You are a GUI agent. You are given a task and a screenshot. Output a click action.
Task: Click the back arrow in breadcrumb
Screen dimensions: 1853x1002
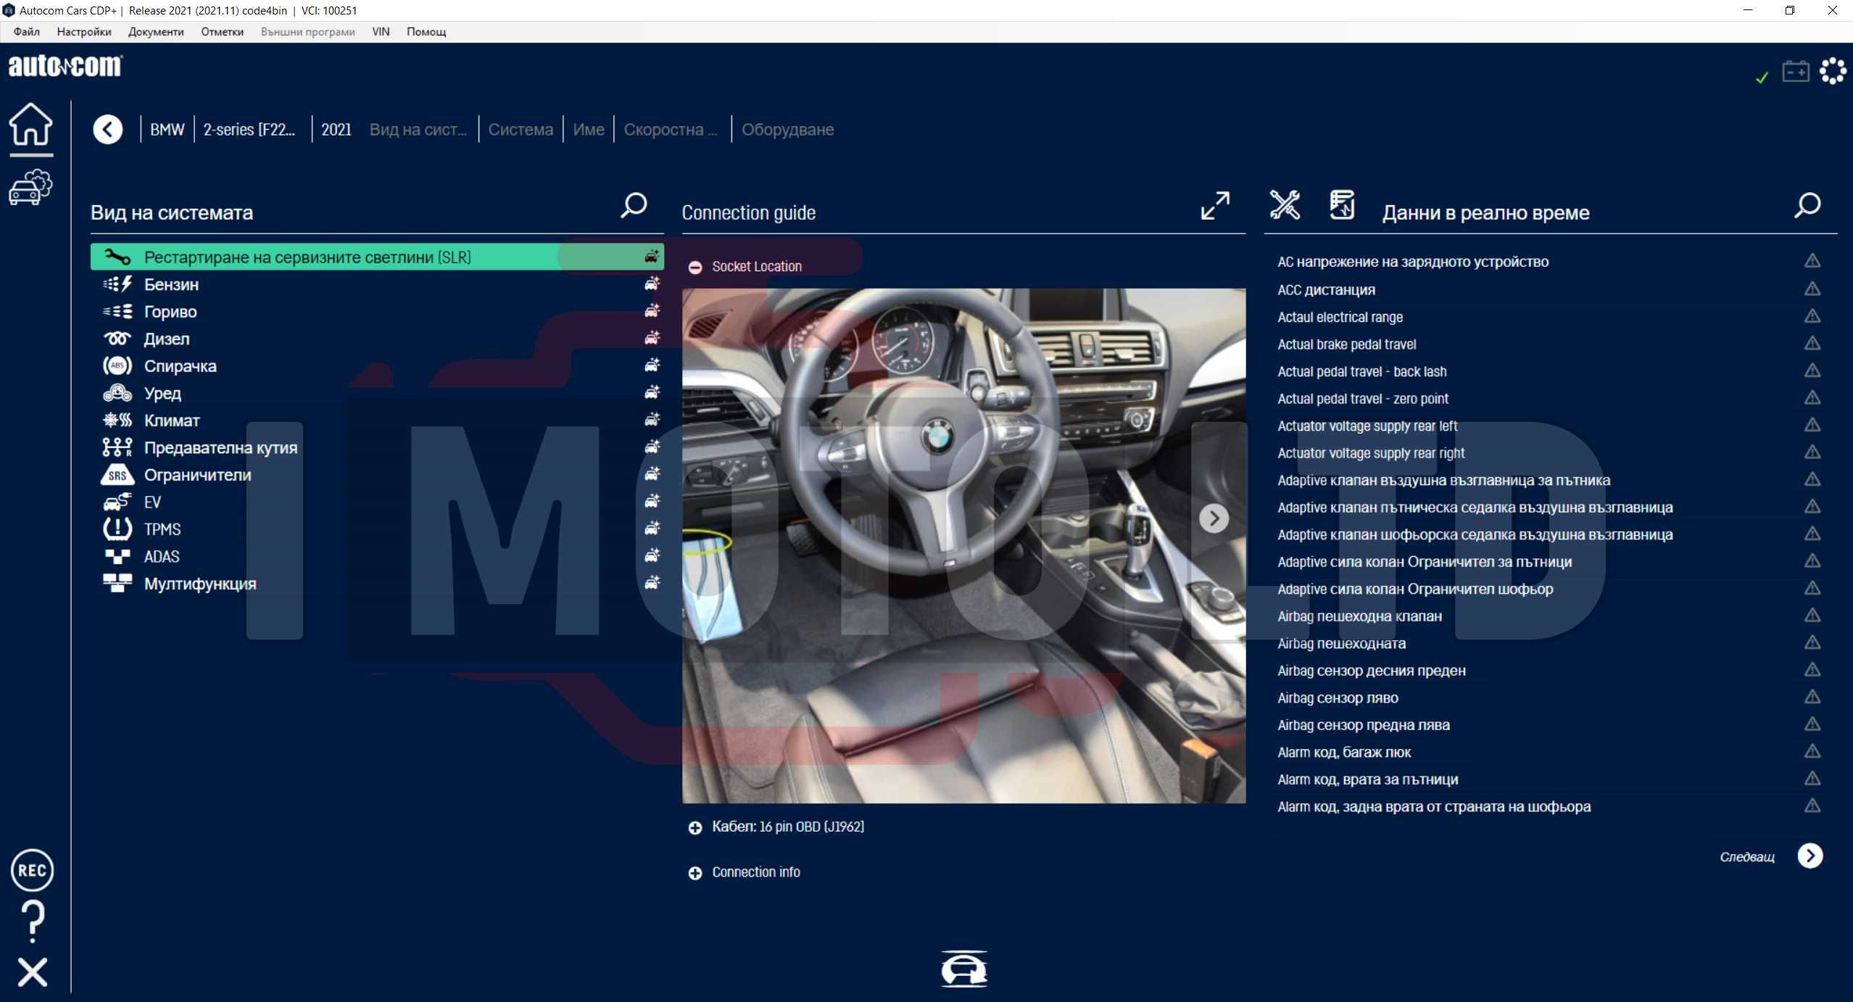[108, 130]
